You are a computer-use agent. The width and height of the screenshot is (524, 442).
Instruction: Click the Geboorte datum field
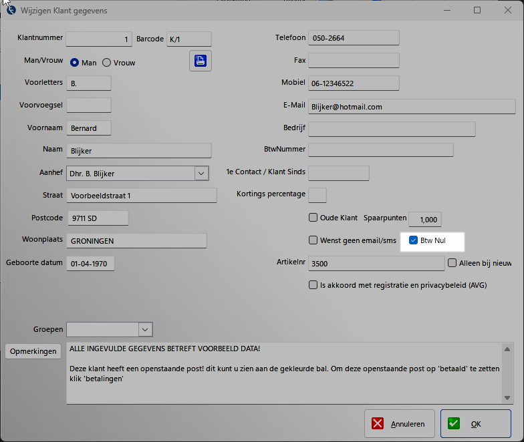pyautogui.click(x=90, y=264)
